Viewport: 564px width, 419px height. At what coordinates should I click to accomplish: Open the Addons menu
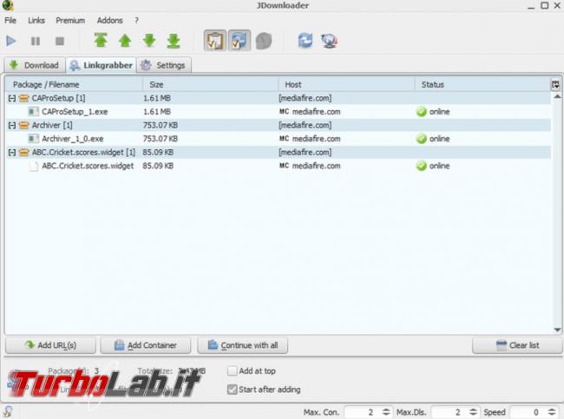tap(109, 21)
